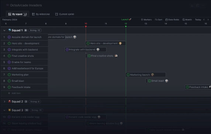This screenshot has height=134, width=211.
Task: Open the project more options menu
Action: (203, 6)
